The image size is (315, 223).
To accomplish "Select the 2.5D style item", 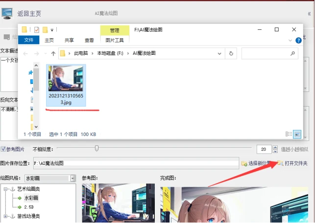I will [x=29, y=207].
